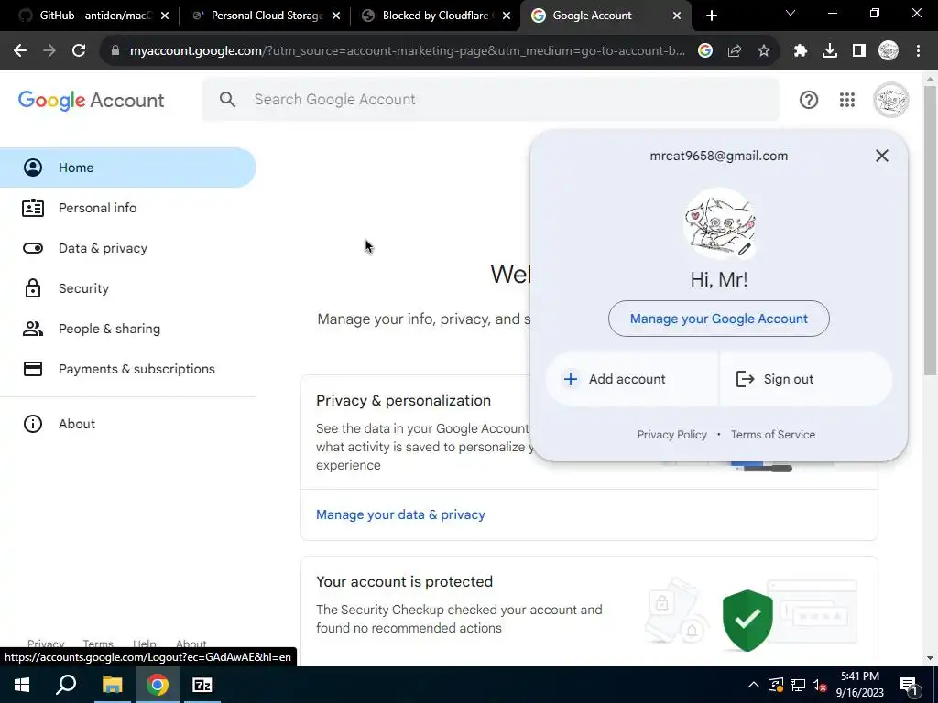Click the Your account is protected heading
The height and width of the screenshot is (703, 938).
click(x=404, y=581)
